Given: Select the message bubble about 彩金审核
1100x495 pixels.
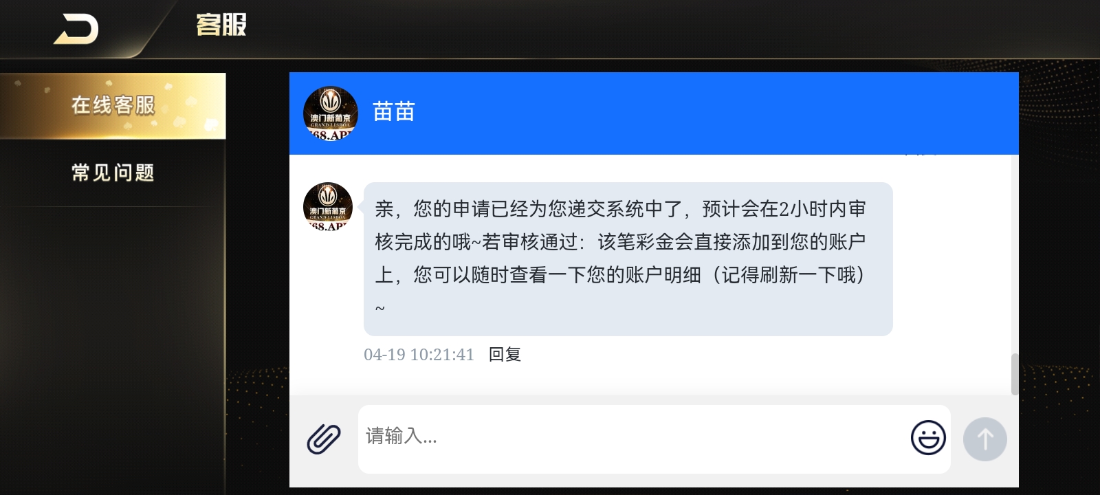Looking at the screenshot, I should pos(628,258).
